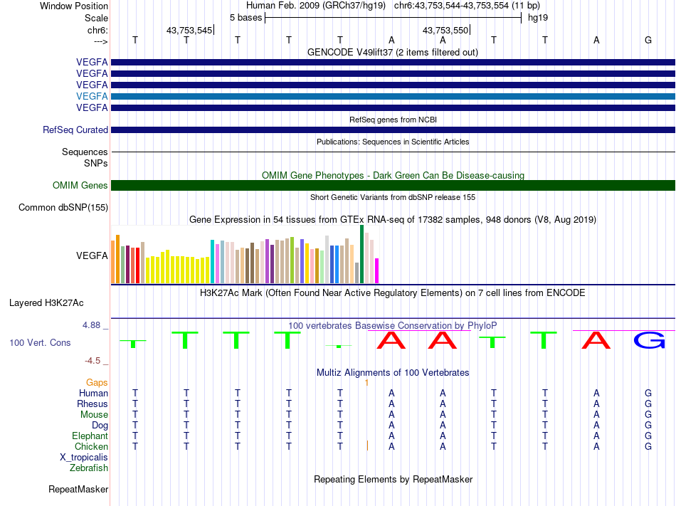Click the H3K27Ac Mark track title
This screenshot has width=676, height=506.
pyautogui.click(x=393, y=293)
